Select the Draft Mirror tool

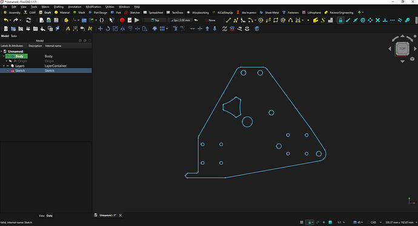(122, 29)
